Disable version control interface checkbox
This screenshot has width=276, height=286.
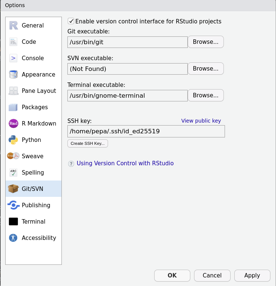(x=71, y=21)
